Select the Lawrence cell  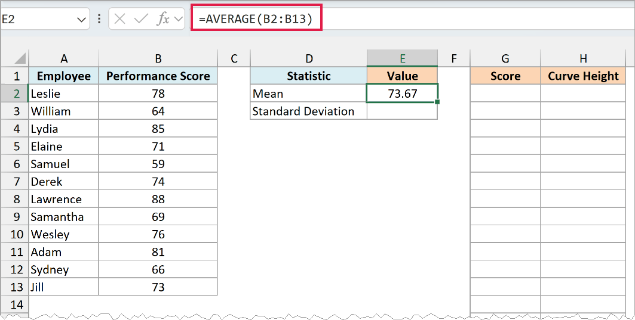[63, 199]
